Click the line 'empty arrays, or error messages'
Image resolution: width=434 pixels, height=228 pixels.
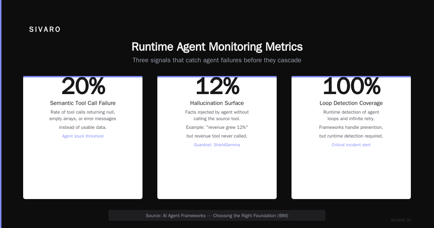click(83, 119)
